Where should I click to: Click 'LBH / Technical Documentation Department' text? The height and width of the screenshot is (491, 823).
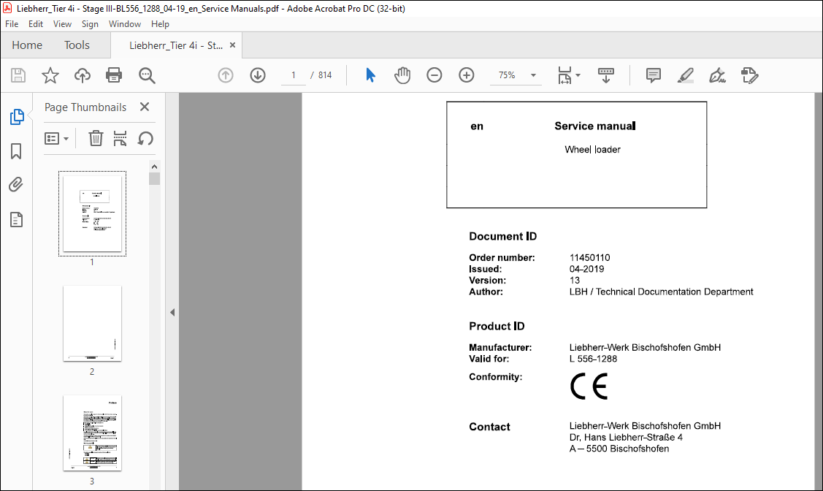662,292
